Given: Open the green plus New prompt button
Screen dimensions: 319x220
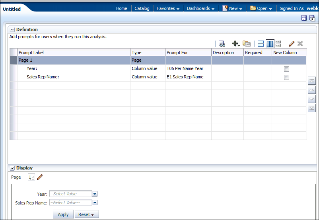Looking at the screenshot, I should [235, 44].
